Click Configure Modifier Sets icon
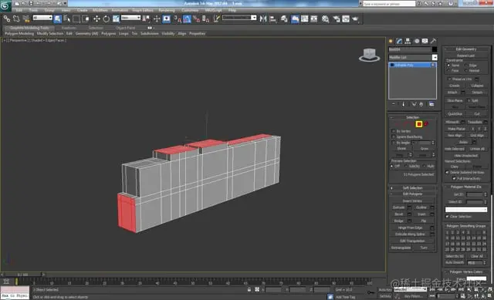Viewport: 494px width, 300px height. point(431,104)
